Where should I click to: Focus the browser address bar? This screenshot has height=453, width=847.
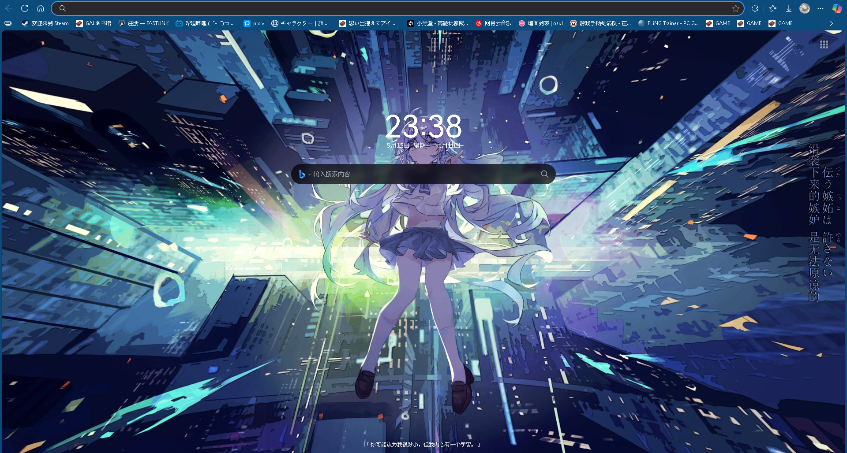coord(397,8)
